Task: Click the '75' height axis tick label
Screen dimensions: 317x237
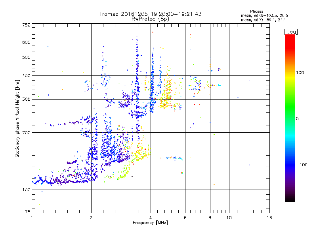Action: [x=28, y=212]
